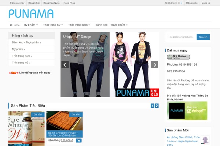Click the featured products next arrow
Image resolution: width=220 pixels, height=146 pixels.
point(157,105)
